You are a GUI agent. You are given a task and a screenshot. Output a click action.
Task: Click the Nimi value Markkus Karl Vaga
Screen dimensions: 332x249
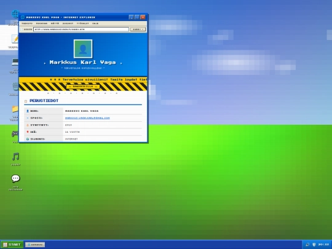pyautogui.click(x=82, y=111)
